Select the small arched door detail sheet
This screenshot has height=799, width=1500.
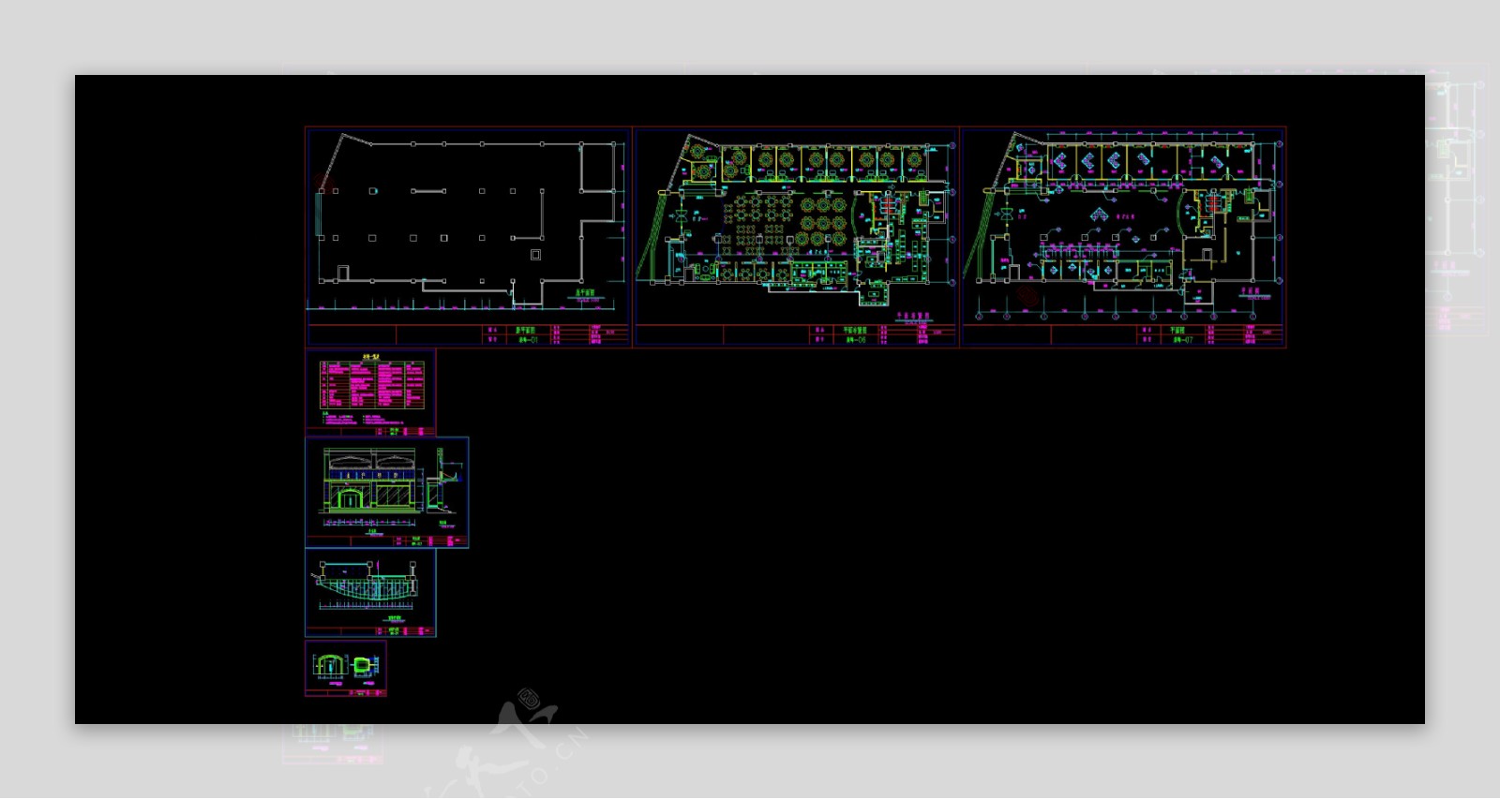coord(346,669)
